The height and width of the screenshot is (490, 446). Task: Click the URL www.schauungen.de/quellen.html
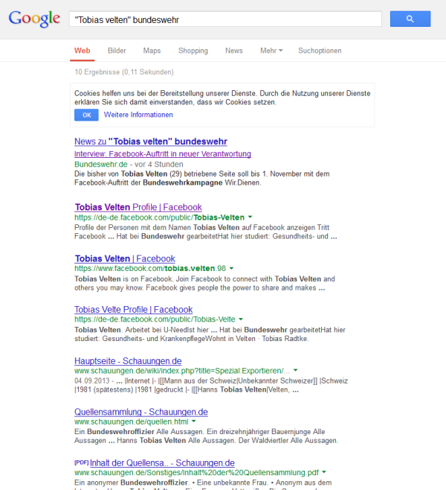tap(132, 421)
